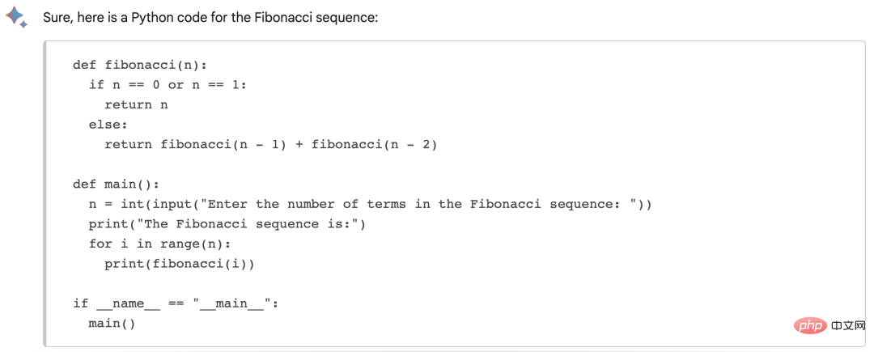Click the 'else:' keyword line

tap(108, 124)
